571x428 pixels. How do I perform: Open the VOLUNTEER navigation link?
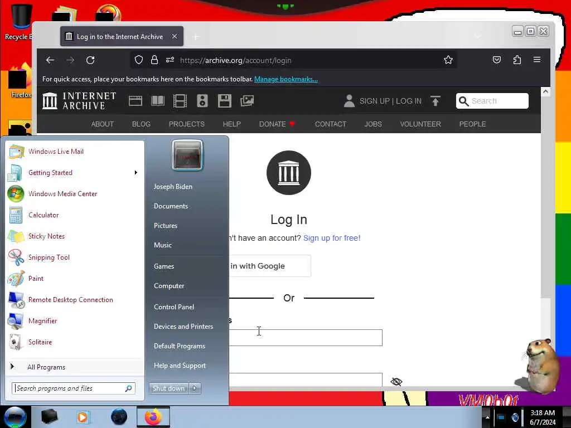[x=420, y=124]
